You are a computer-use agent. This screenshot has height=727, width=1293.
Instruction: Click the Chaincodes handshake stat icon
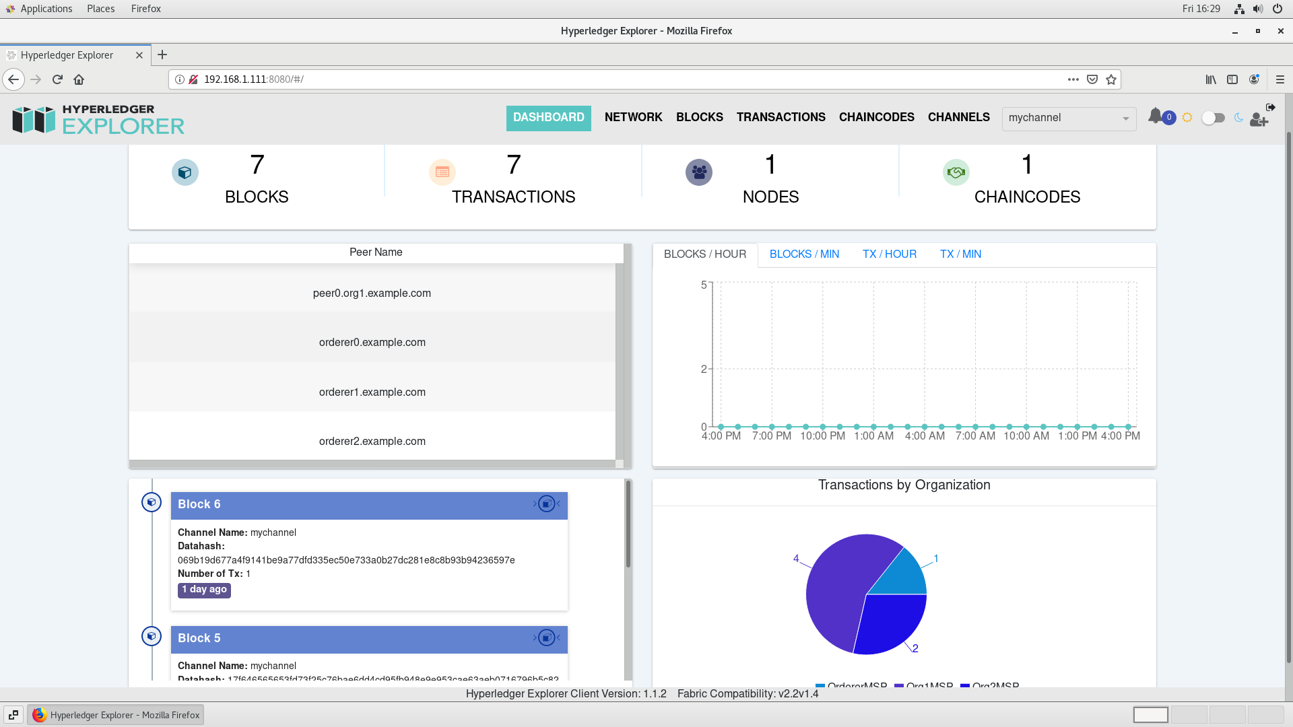[956, 172]
